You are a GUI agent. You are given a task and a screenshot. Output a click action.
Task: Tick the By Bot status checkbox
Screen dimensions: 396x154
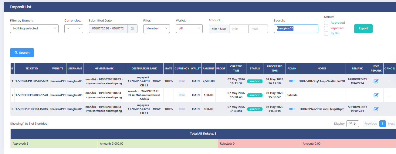pos(326,33)
